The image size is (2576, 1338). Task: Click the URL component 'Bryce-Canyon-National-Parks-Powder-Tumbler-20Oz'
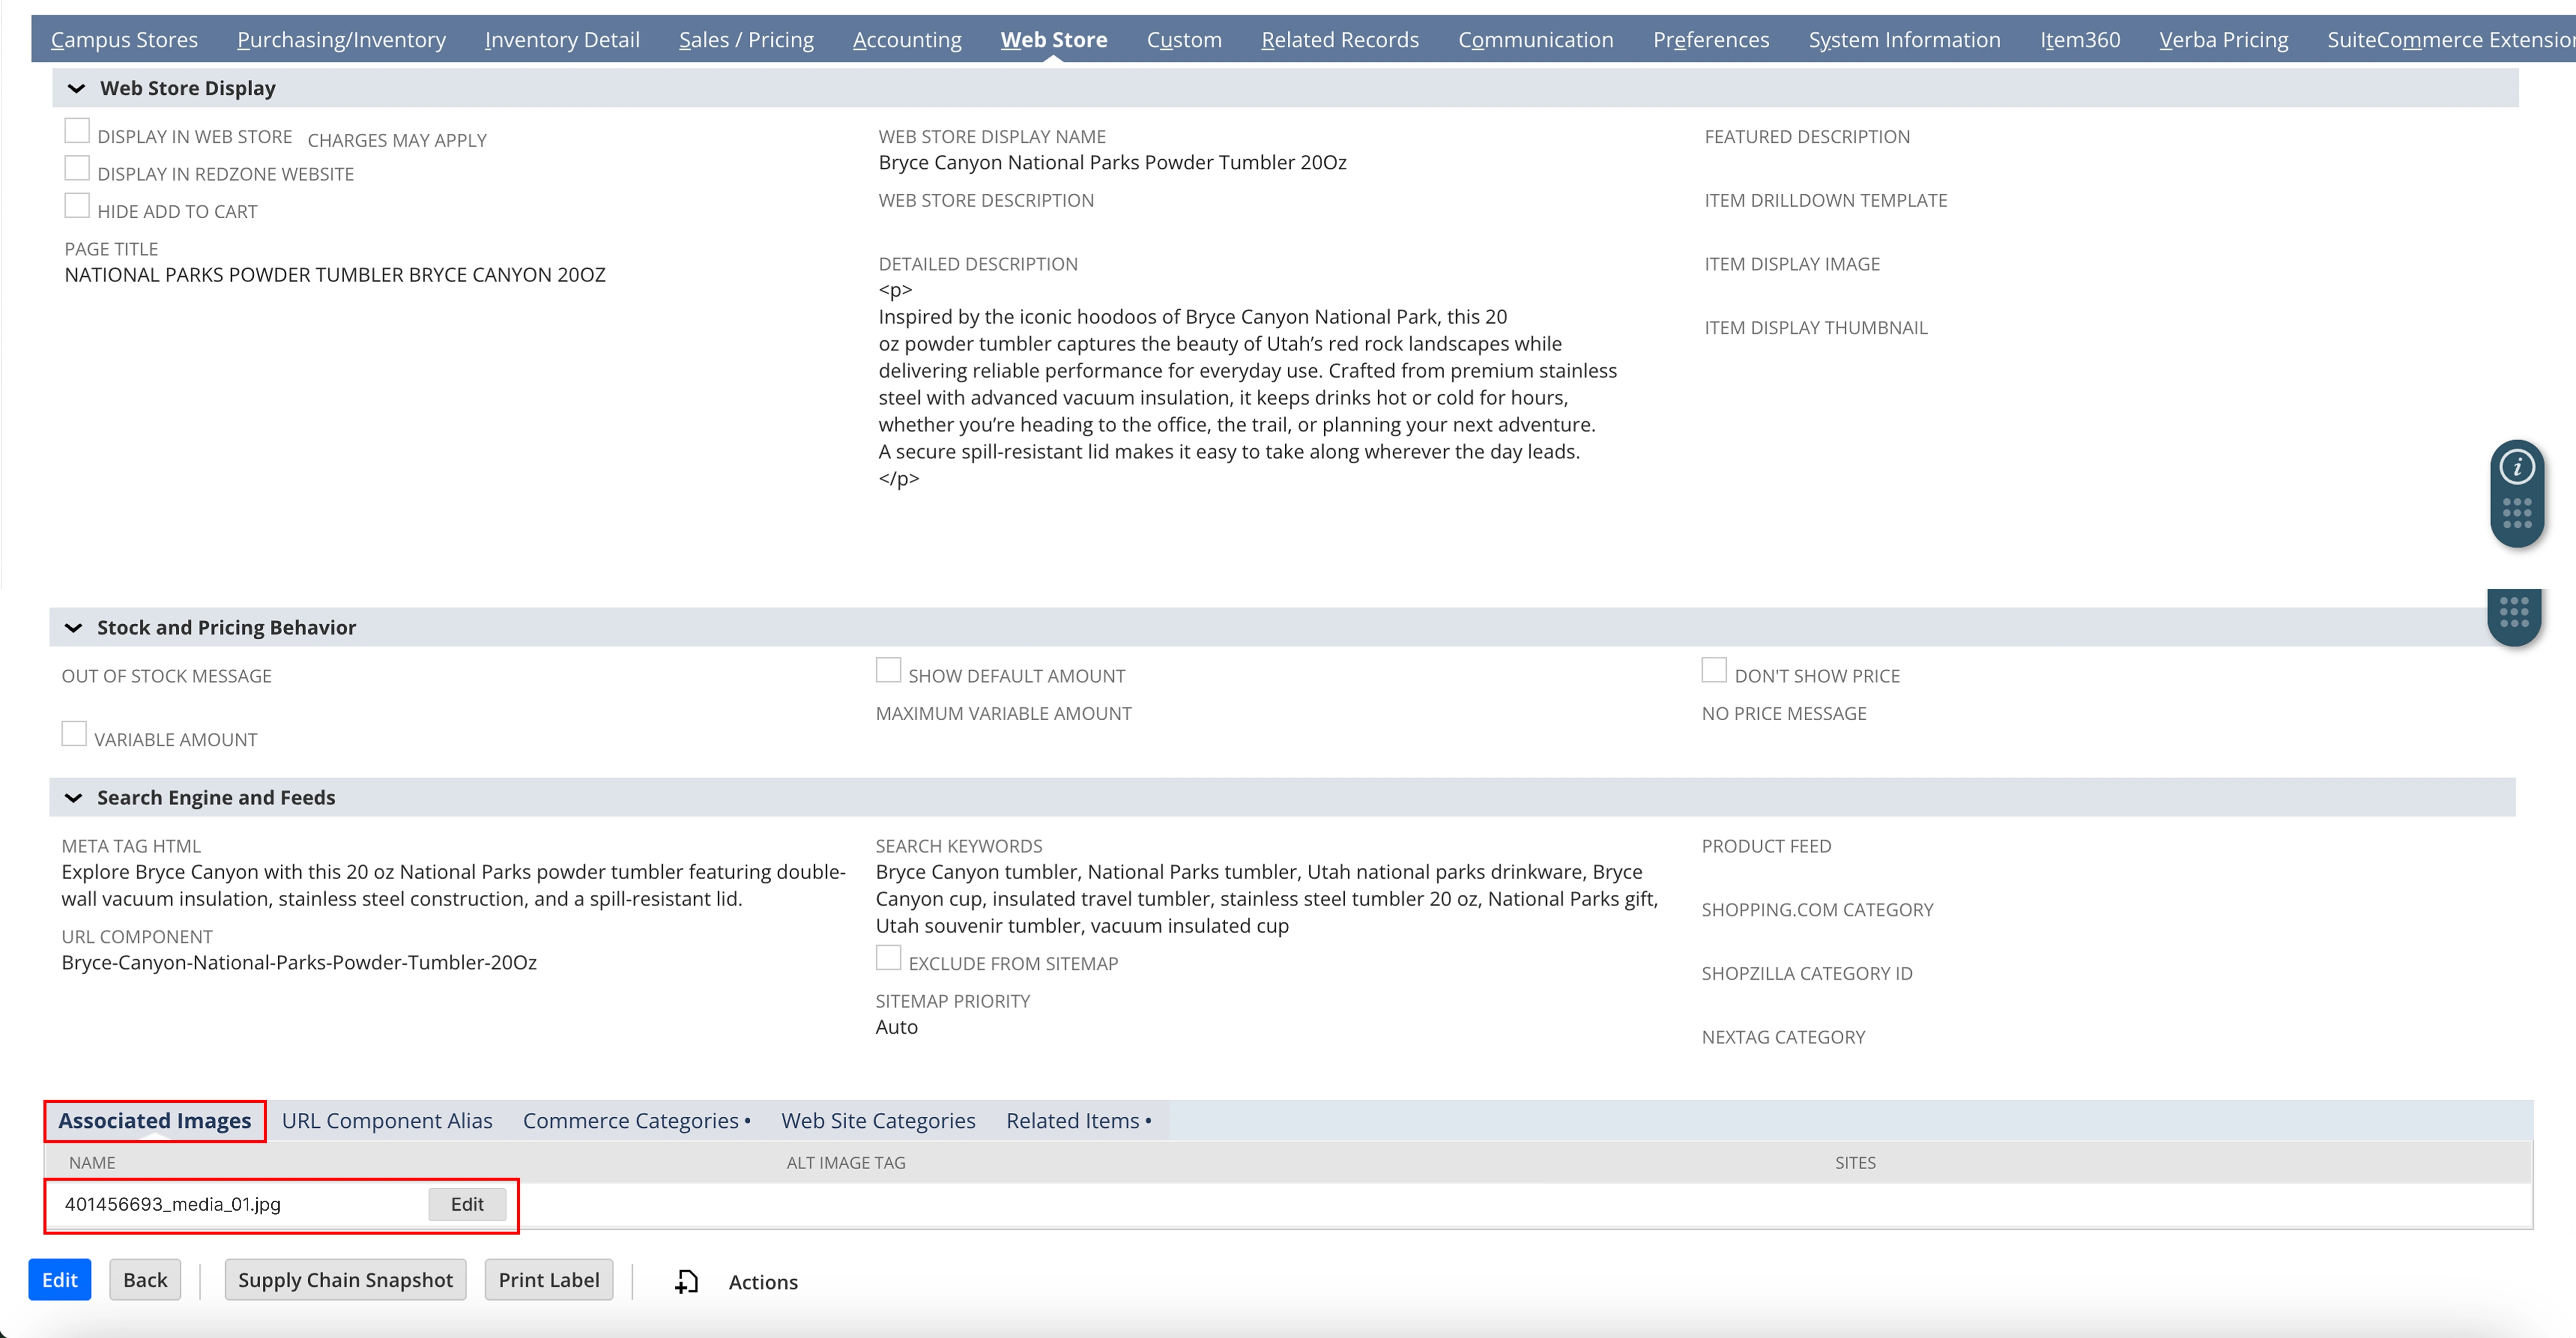[x=299, y=963]
